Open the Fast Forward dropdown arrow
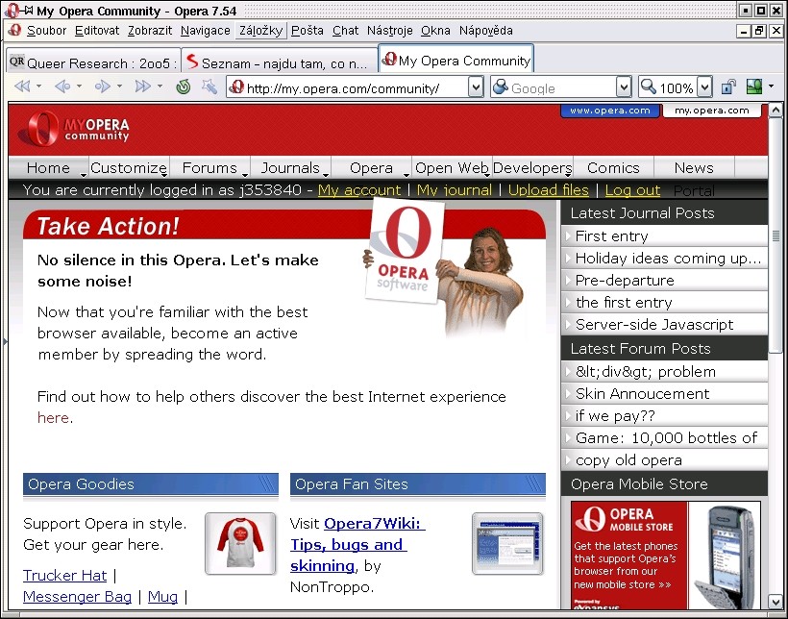 click(x=160, y=87)
